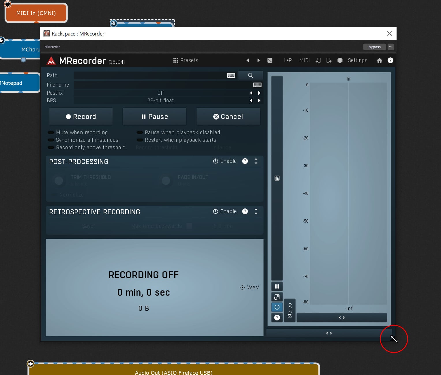Image resolution: width=441 pixels, height=375 pixels.
Task: Choose previous Postfix option arrow
Action: point(251,93)
